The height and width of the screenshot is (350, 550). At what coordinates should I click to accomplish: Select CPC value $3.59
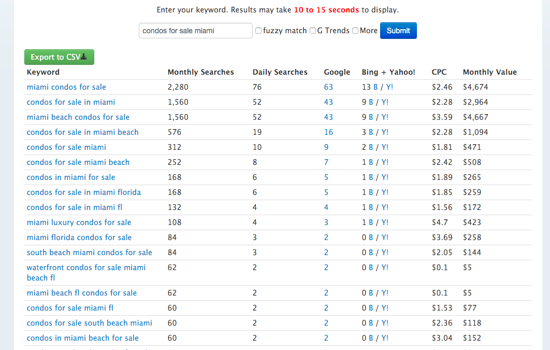click(442, 117)
